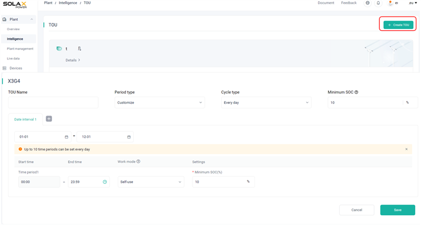Click TOU in the breadcrumb

tap(87, 3)
